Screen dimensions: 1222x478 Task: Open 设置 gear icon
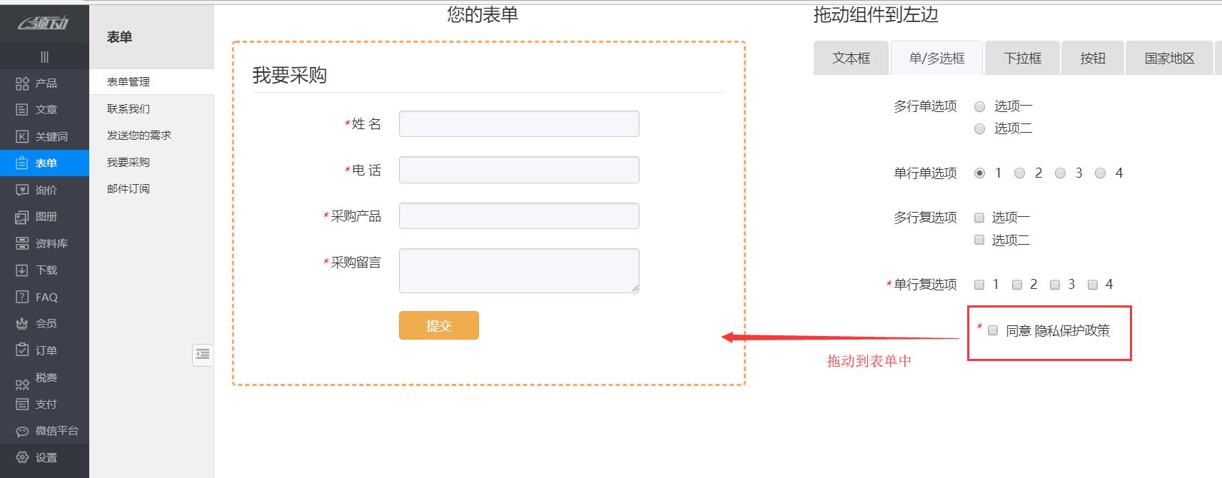22,457
